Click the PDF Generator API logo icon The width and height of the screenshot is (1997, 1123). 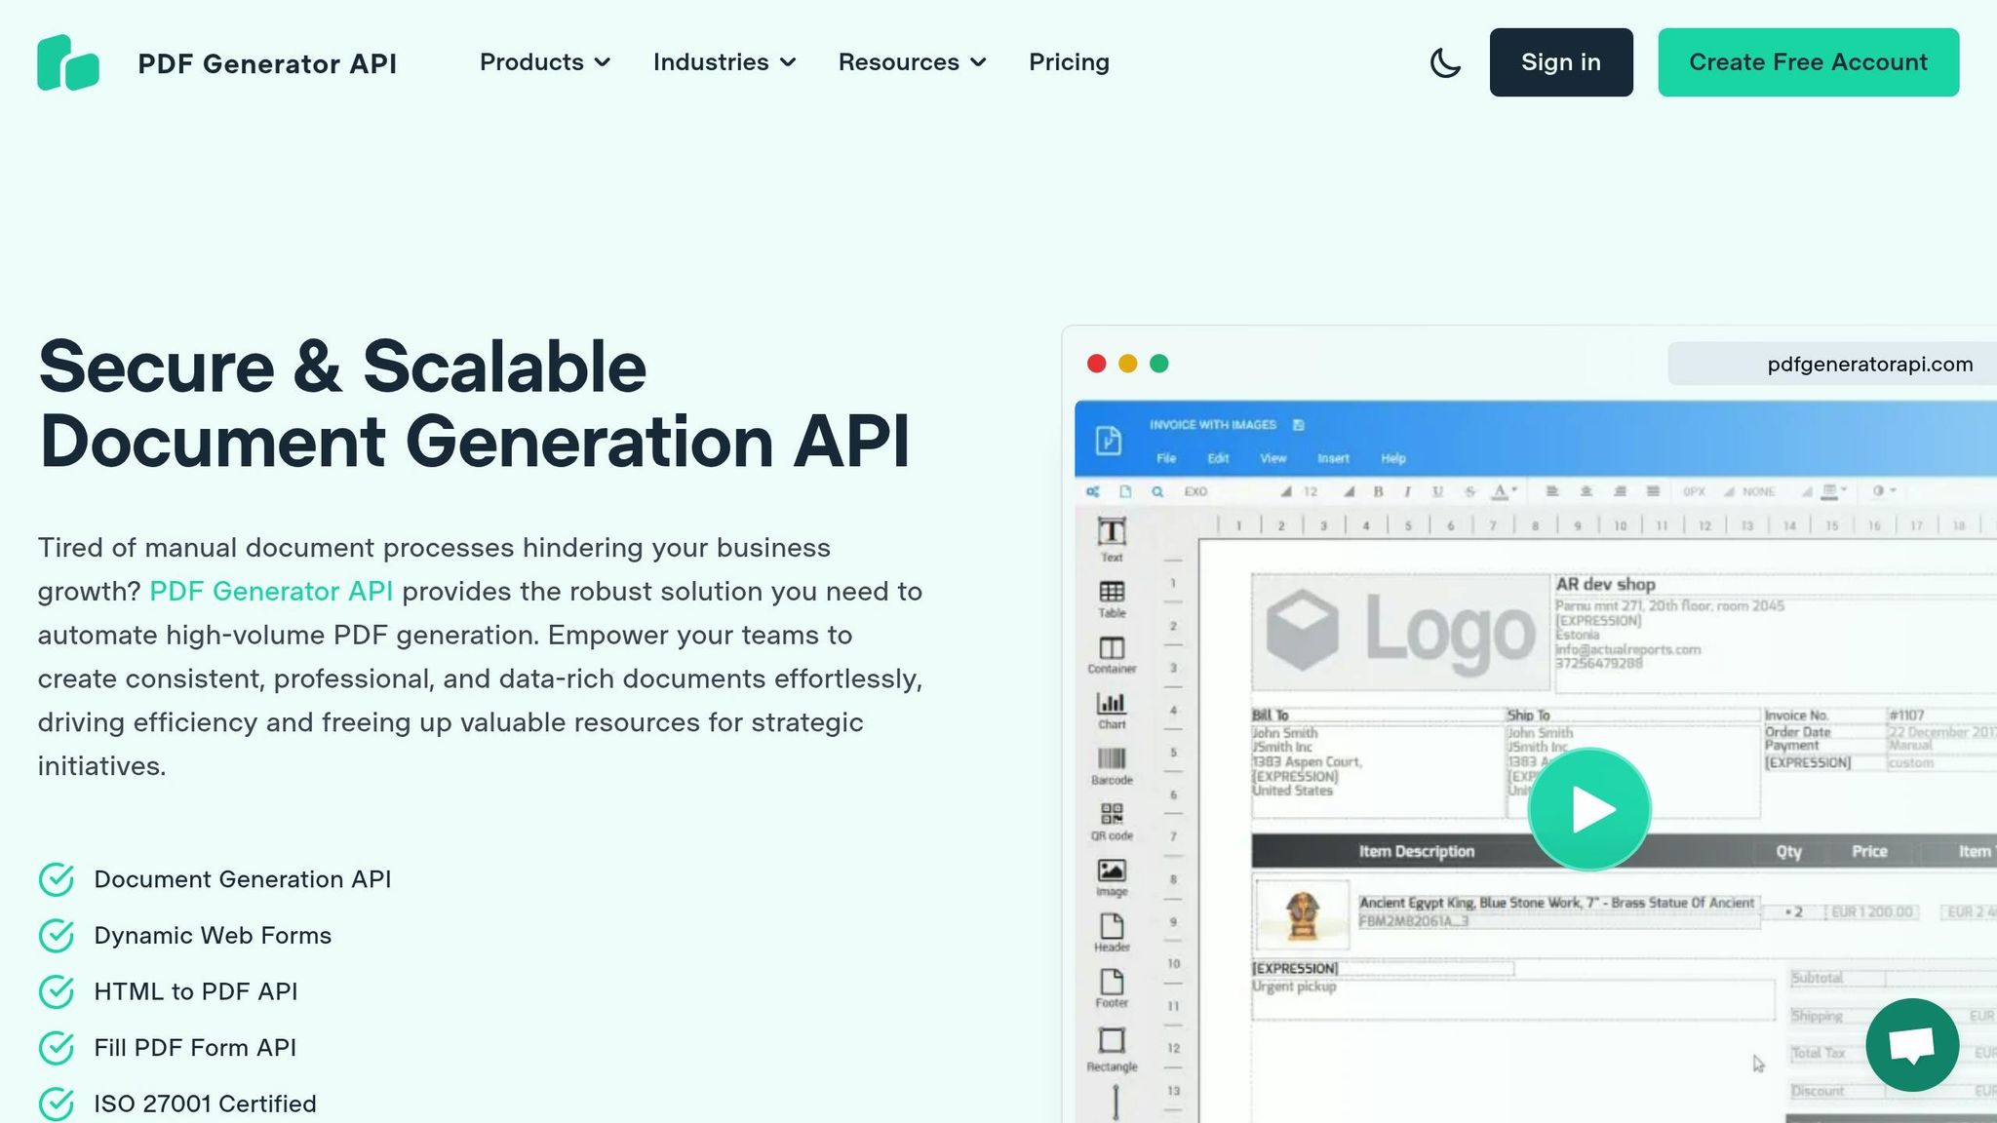coord(68,62)
